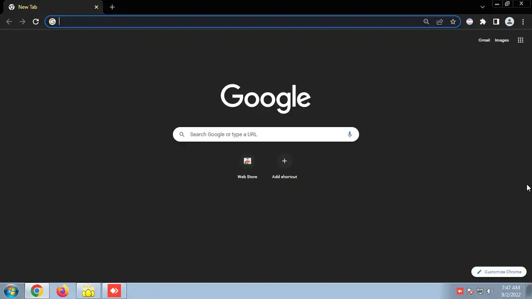The height and width of the screenshot is (299, 532).
Task: Click the Google search box
Action: (x=266, y=134)
